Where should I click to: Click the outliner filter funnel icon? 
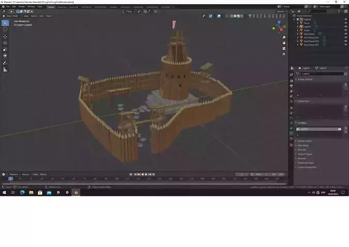point(339,11)
